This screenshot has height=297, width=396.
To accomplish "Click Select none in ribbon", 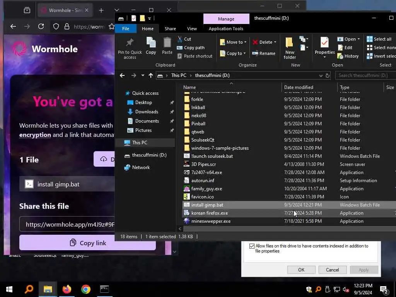I will pyautogui.click(x=381, y=48).
